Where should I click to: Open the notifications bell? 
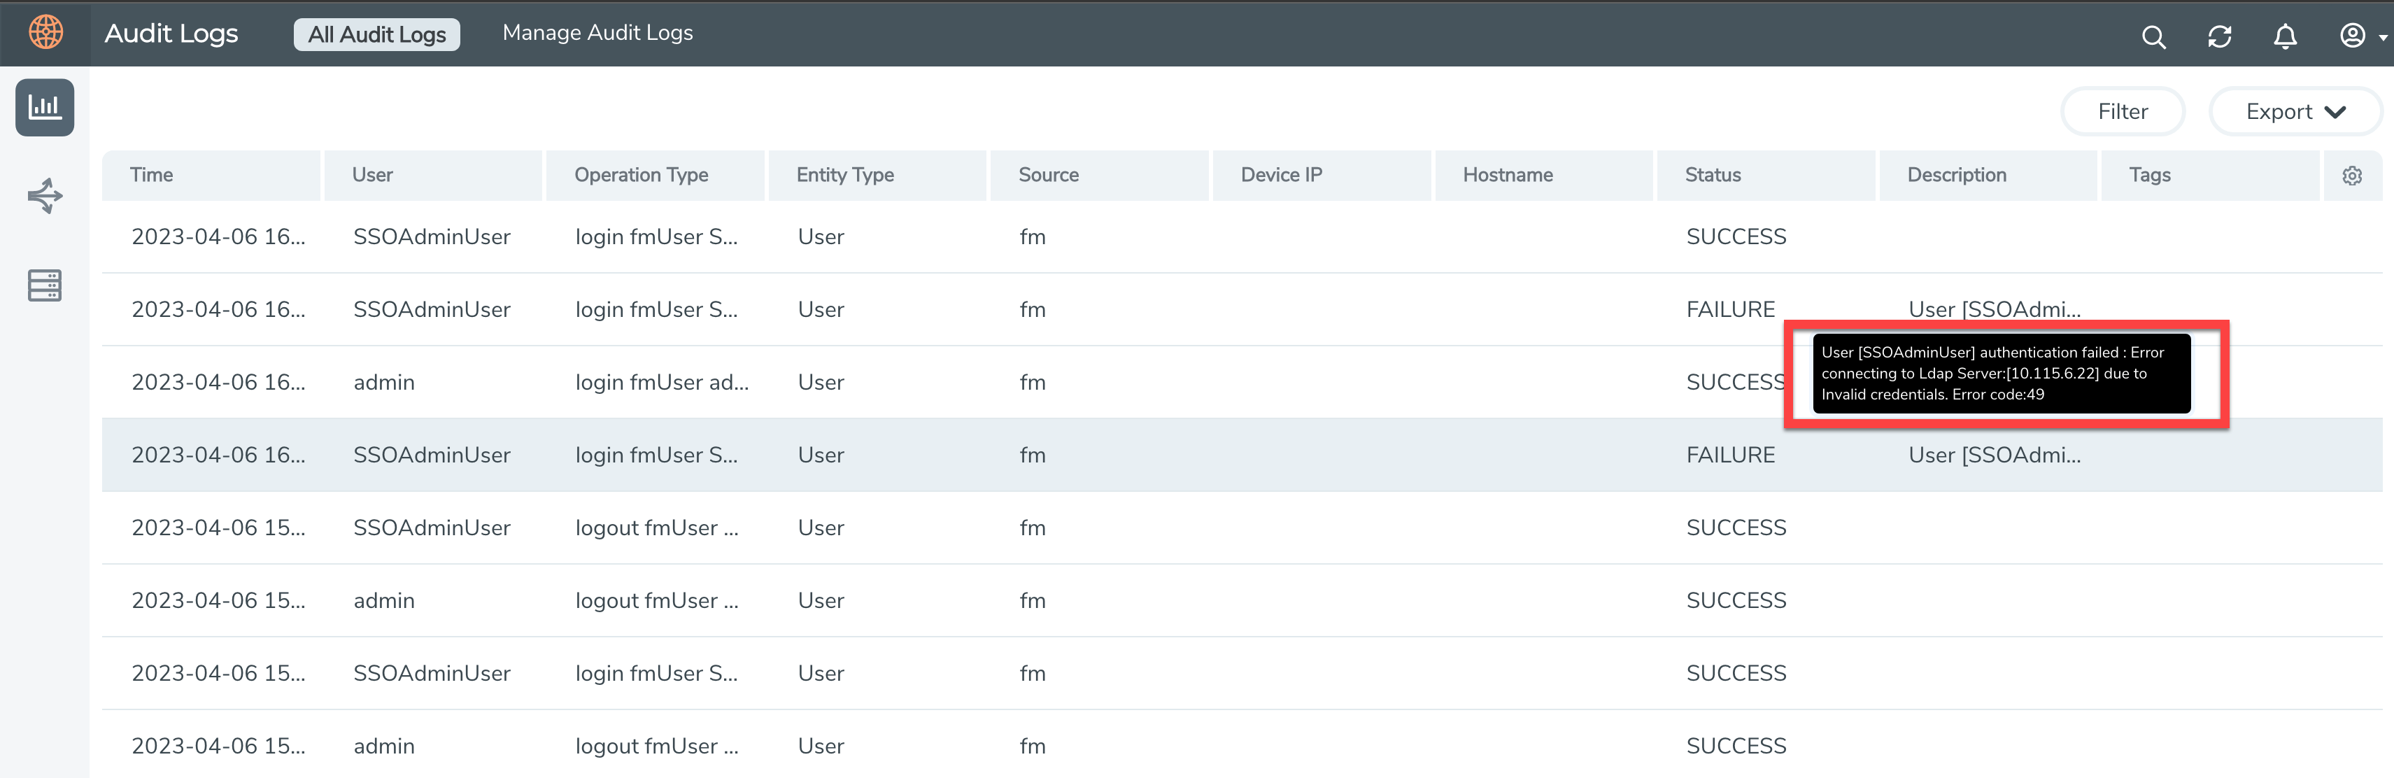(2284, 36)
